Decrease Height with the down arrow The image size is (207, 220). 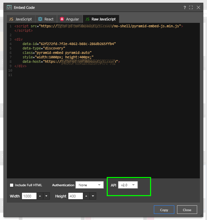click(93, 196)
